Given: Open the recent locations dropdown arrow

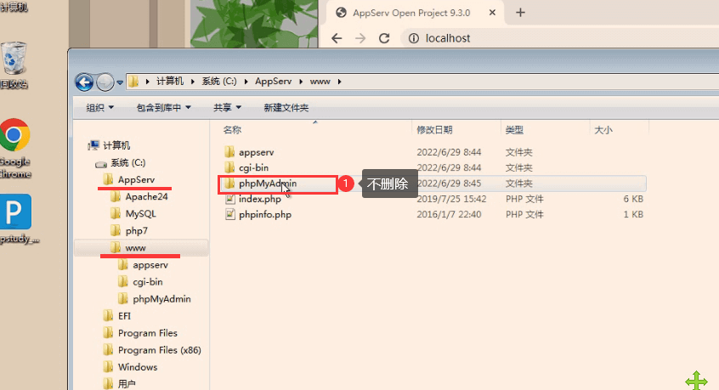Looking at the screenshot, I should [120, 82].
